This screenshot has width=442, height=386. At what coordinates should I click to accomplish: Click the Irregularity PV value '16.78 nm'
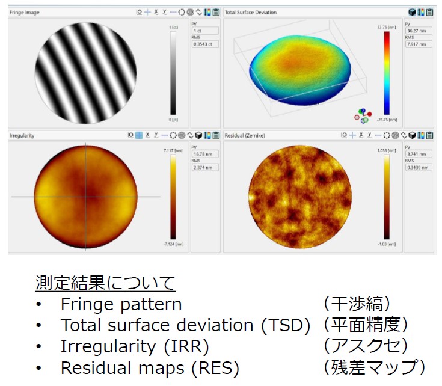(x=205, y=154)
